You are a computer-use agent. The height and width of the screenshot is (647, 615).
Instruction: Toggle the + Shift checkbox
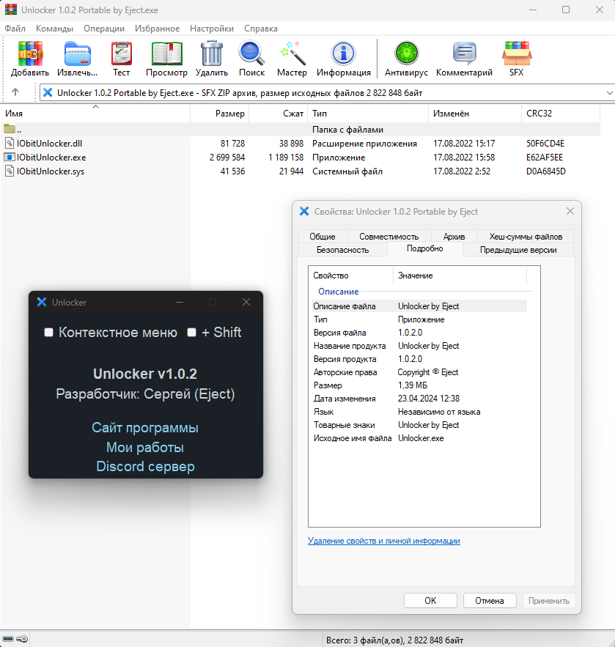coord(191,333)
